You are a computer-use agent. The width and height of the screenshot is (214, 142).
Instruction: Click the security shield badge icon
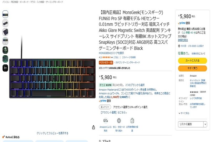coord(119,121)
